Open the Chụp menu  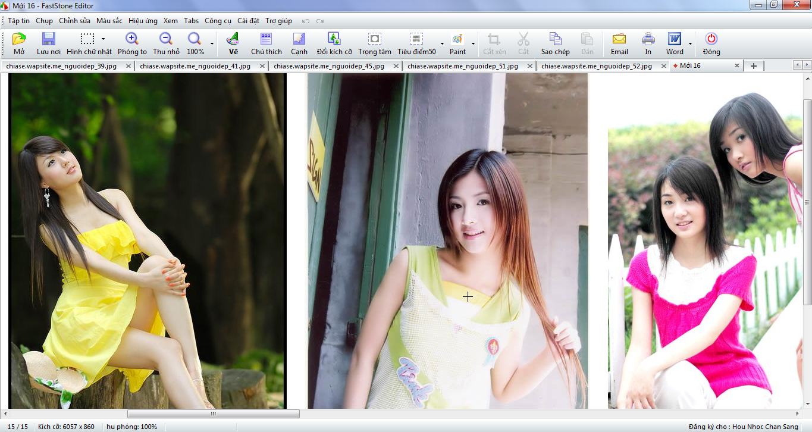coord(44,21)
